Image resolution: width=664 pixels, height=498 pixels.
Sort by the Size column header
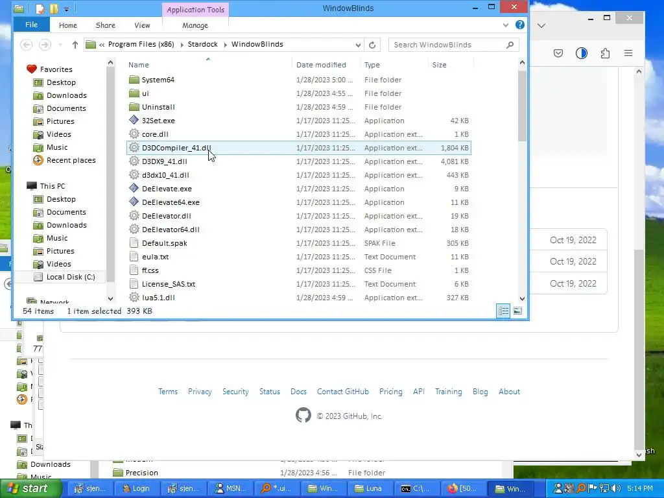439,65
